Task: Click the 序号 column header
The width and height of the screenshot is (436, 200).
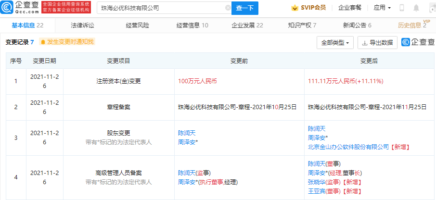Action: pos(16,61)
